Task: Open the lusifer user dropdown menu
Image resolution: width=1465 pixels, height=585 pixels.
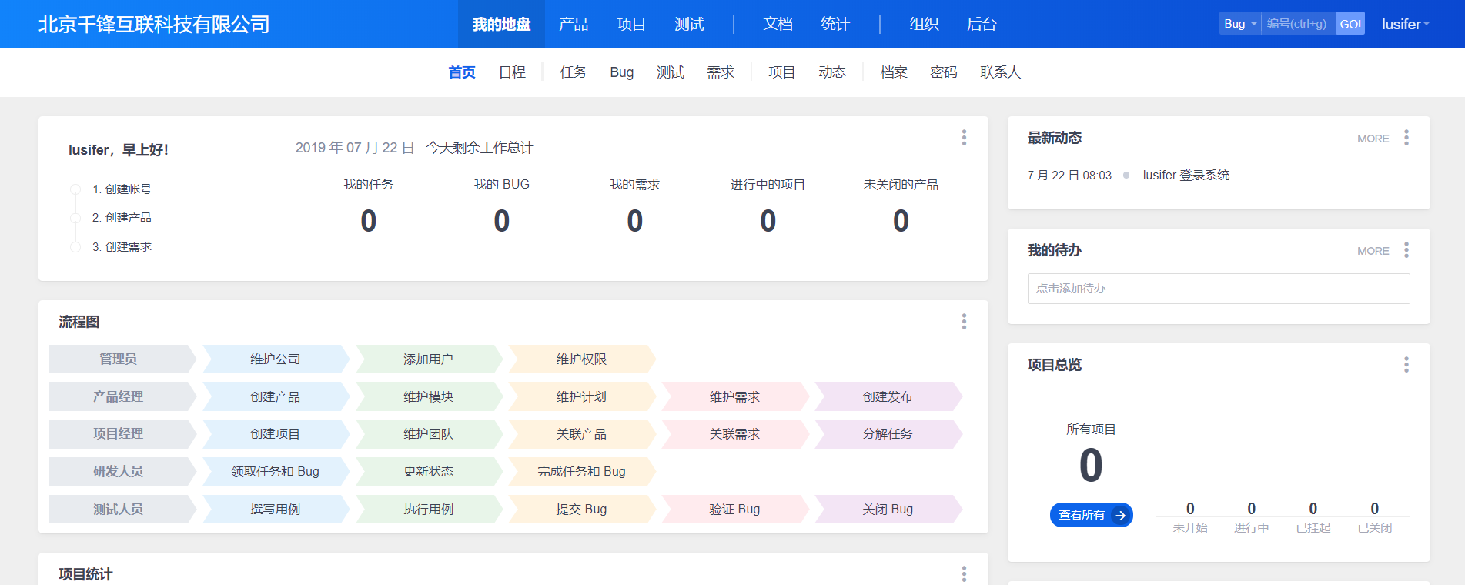Action: pyautogui.click(x=1405, y=24)
